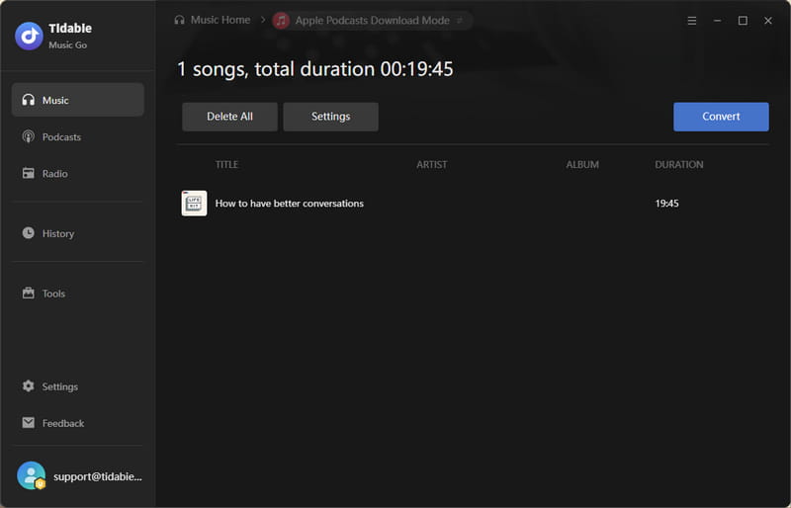The height and width of the screenshot is (508, 791).
Task: Open Feedback via envelope icon
Action: click(29, 422)
